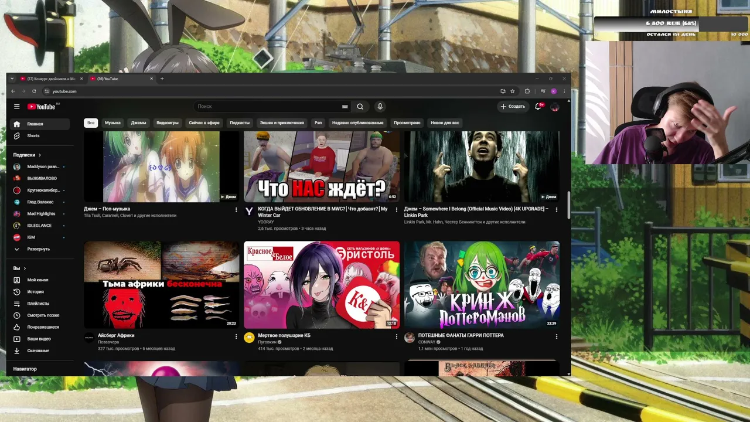Expand the Подписки section header
Viewport: 750px width, 422px height.
[27, 155]
